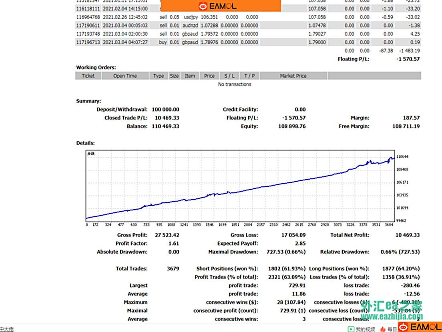Click the Price column header
Viewport: 442px width, 332px height.
click(209, 76)
